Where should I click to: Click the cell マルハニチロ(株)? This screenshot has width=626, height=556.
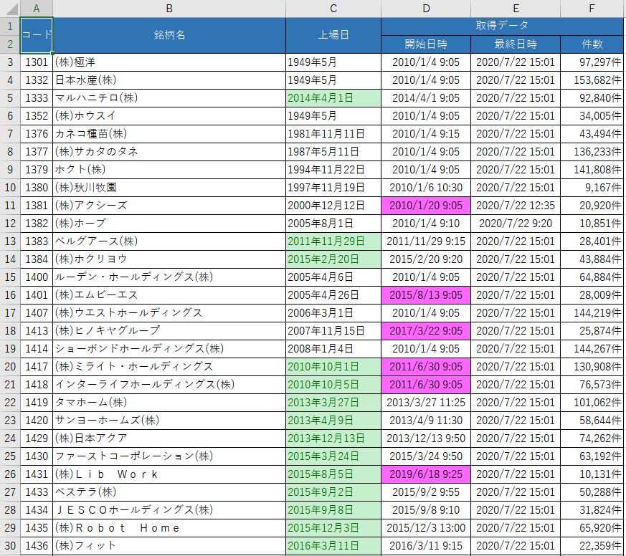[x=169, y=98]
